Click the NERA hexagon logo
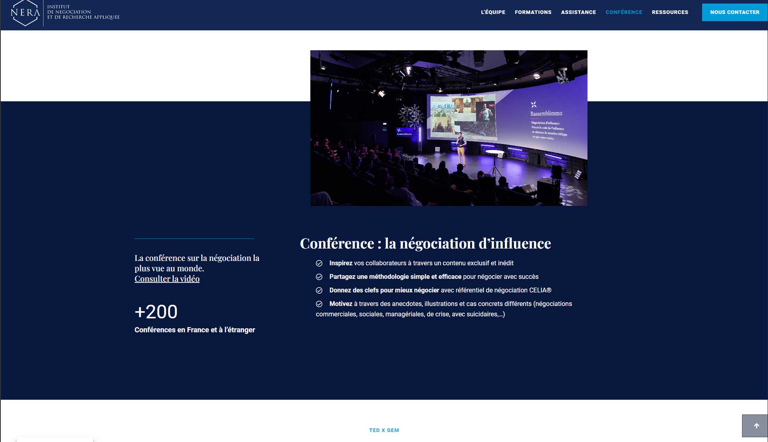Image resolution: width=768 pixels, height=442 pixels. pyautogui.click(x=25, y=12)
